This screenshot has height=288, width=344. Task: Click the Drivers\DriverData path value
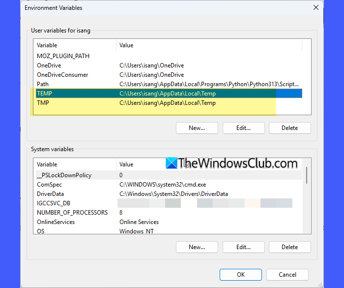(x=173, y=194)
